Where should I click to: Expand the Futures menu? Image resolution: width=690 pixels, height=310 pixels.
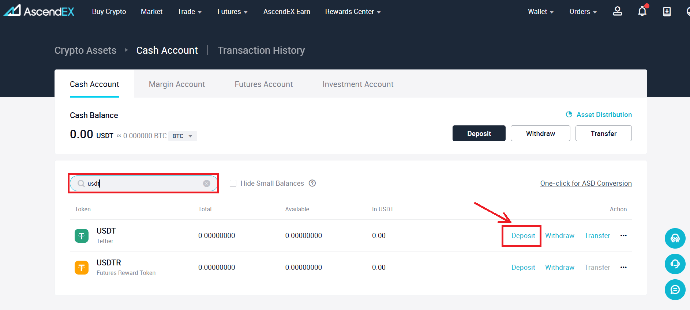232,12
